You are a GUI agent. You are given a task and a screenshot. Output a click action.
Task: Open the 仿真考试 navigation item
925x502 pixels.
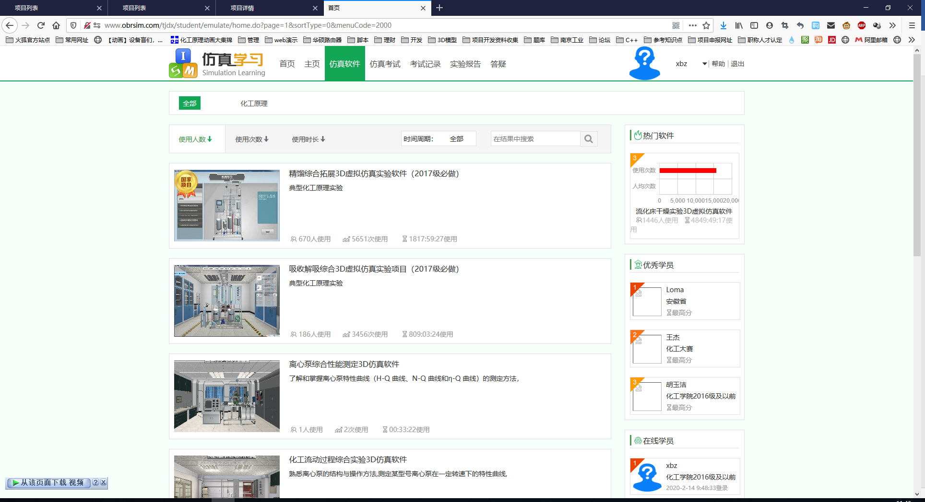pos(385,64)
